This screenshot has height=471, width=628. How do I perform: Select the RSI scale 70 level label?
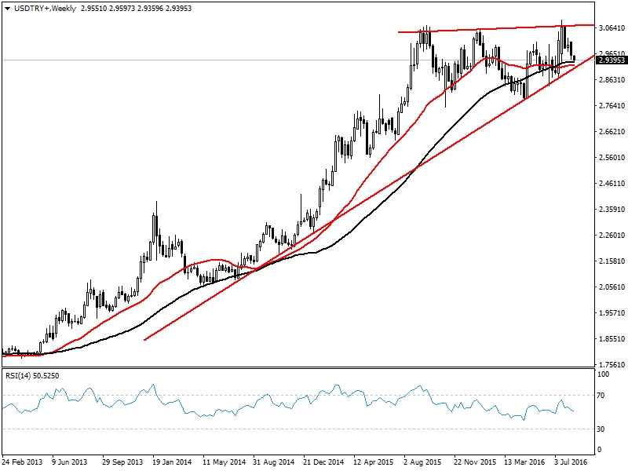pyautogui.click(x=601, y=396)
